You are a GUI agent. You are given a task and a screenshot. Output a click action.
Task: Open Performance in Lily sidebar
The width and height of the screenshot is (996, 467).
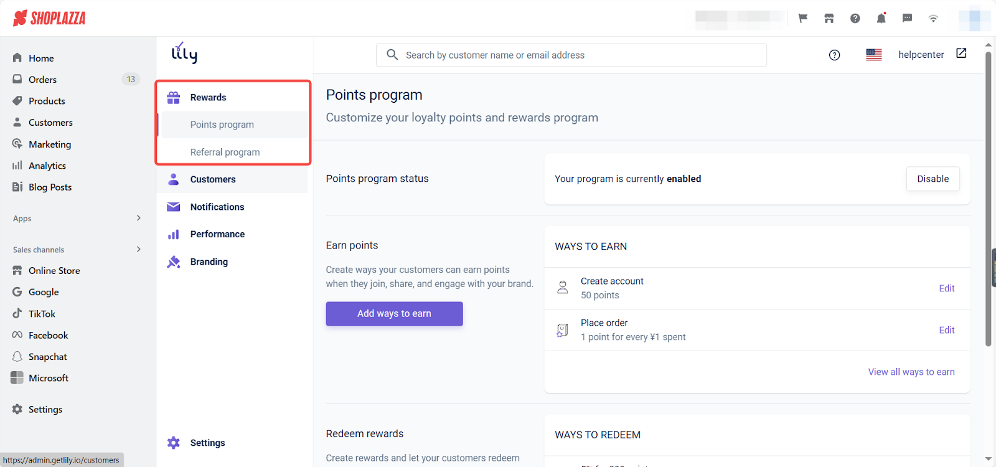[x=217, y=234]
